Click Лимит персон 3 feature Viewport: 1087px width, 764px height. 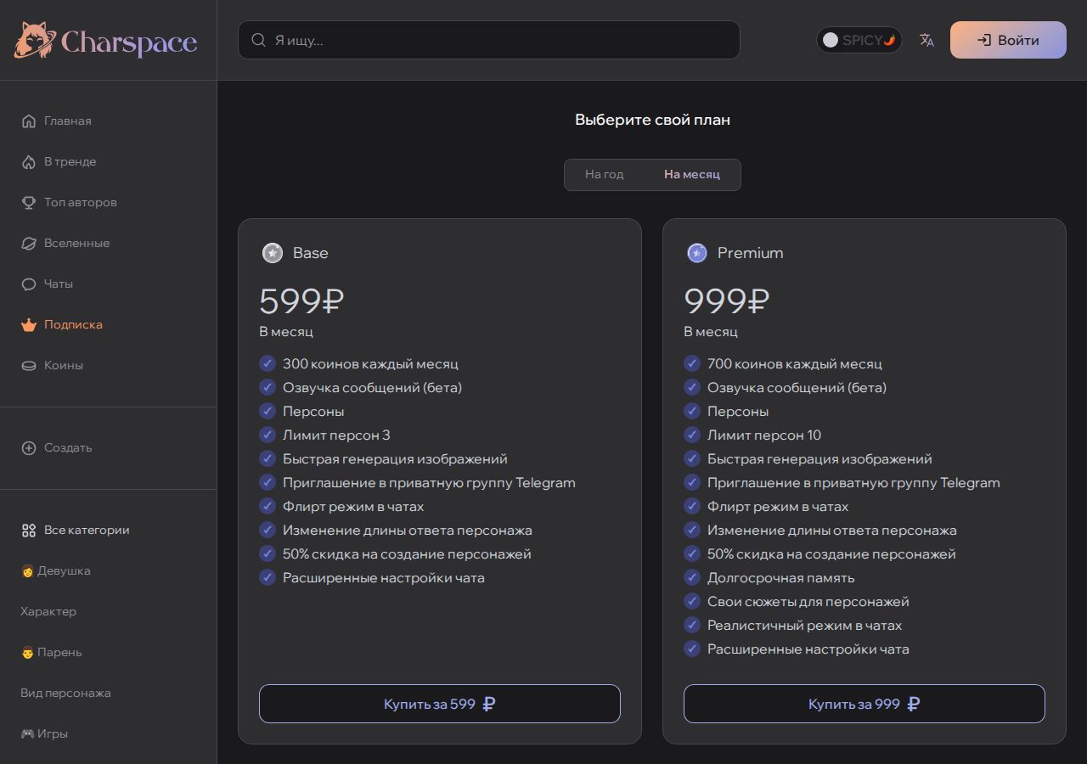pyautogui.click(x=336, y=435)
